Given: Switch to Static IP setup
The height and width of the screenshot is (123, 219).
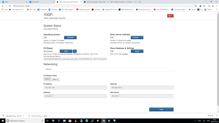Looking at the screenshot, I should click(x=55, y=79).
